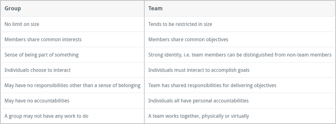Click the Team column header
Screen dimensions: 336x124
pos(240,8)
